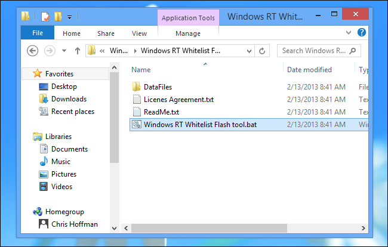Click the 'Windows RT Whitelist F...' breadcrumb
This screenshot has height=247, width=388.
(x=180, y=51)
